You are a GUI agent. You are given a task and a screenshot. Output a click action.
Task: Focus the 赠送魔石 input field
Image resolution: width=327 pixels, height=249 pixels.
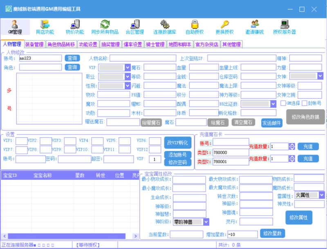coord(123,122)
